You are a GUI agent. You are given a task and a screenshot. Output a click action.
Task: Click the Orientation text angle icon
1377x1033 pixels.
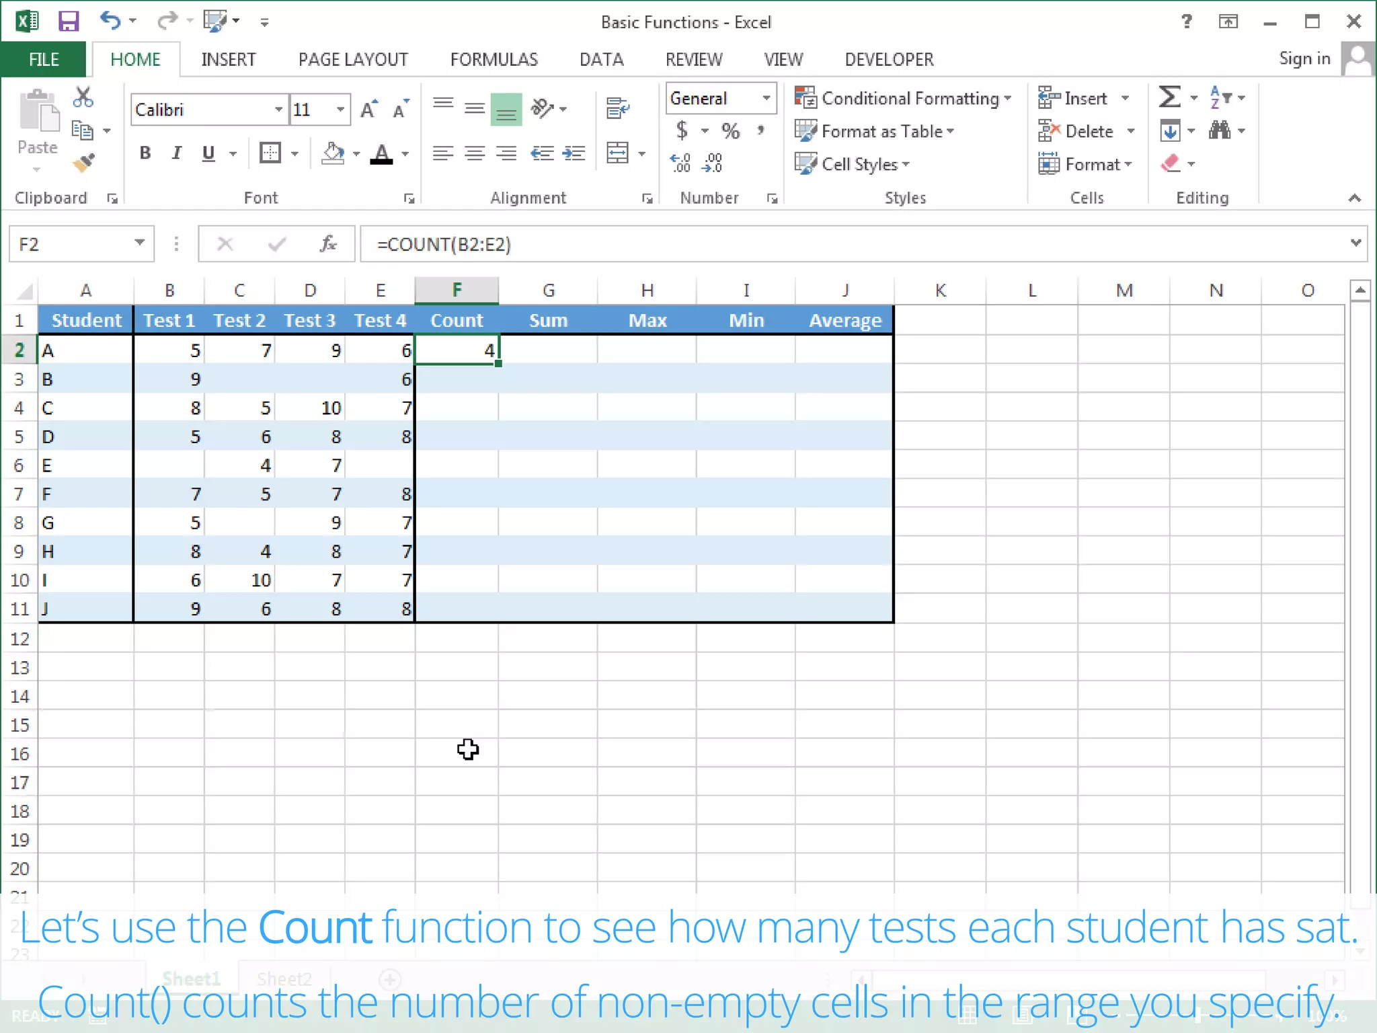tap(542, 108)
